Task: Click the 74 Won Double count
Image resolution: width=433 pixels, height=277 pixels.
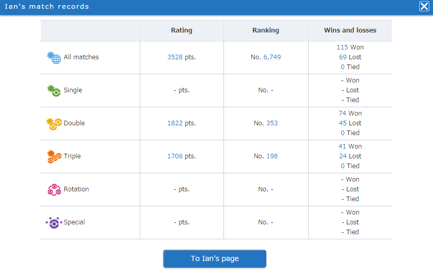Action: (342, 113)
